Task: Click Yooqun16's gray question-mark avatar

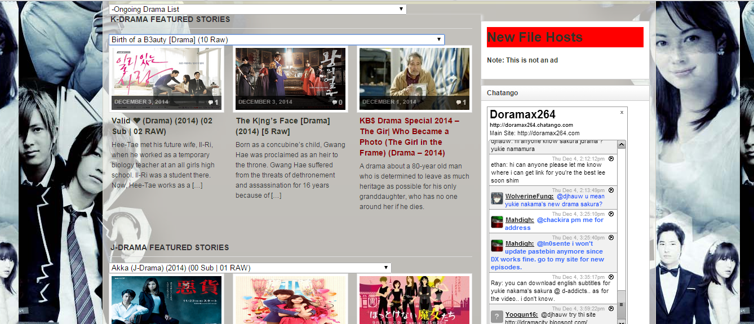Action: click(496, 316)
